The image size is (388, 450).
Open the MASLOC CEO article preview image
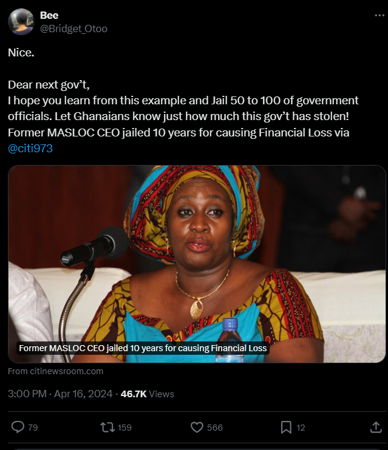(197, 264)
